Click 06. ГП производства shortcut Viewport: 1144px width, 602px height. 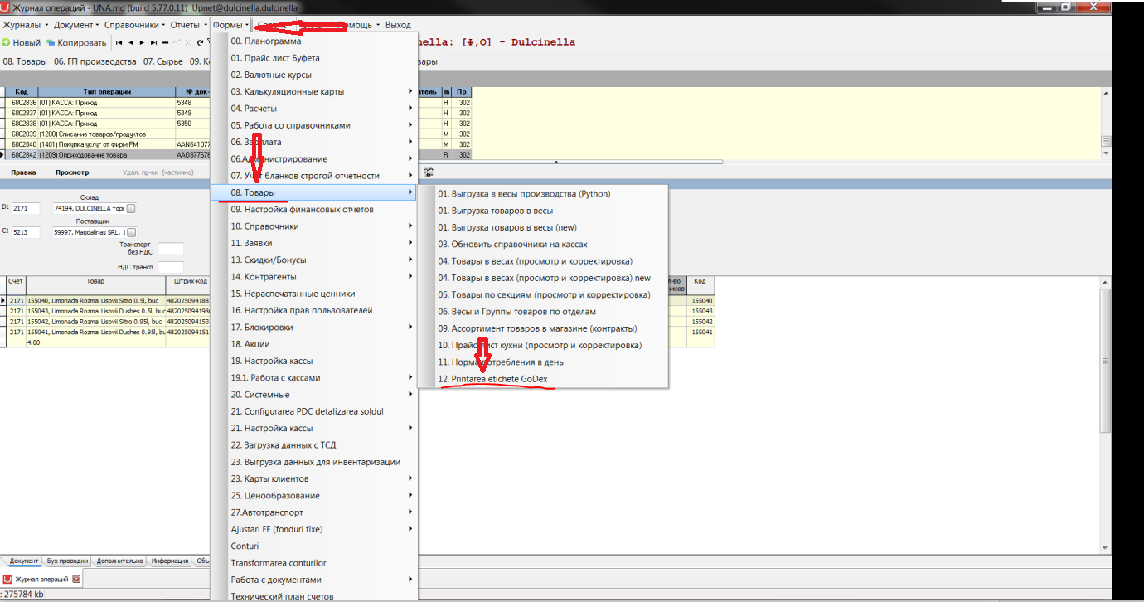coord(95,61)
